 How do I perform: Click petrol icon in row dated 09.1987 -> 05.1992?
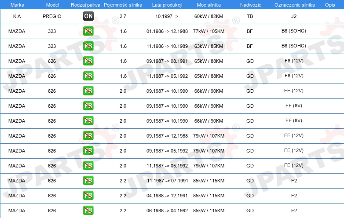pos(88,150)
